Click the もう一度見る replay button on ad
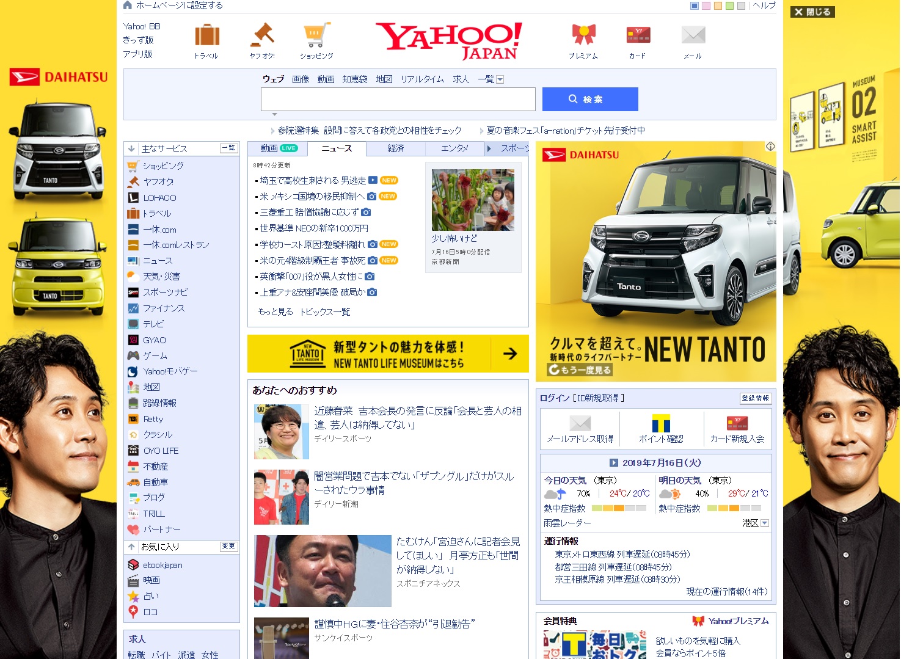This screenshot has height=659, width=901. (579, 370)
